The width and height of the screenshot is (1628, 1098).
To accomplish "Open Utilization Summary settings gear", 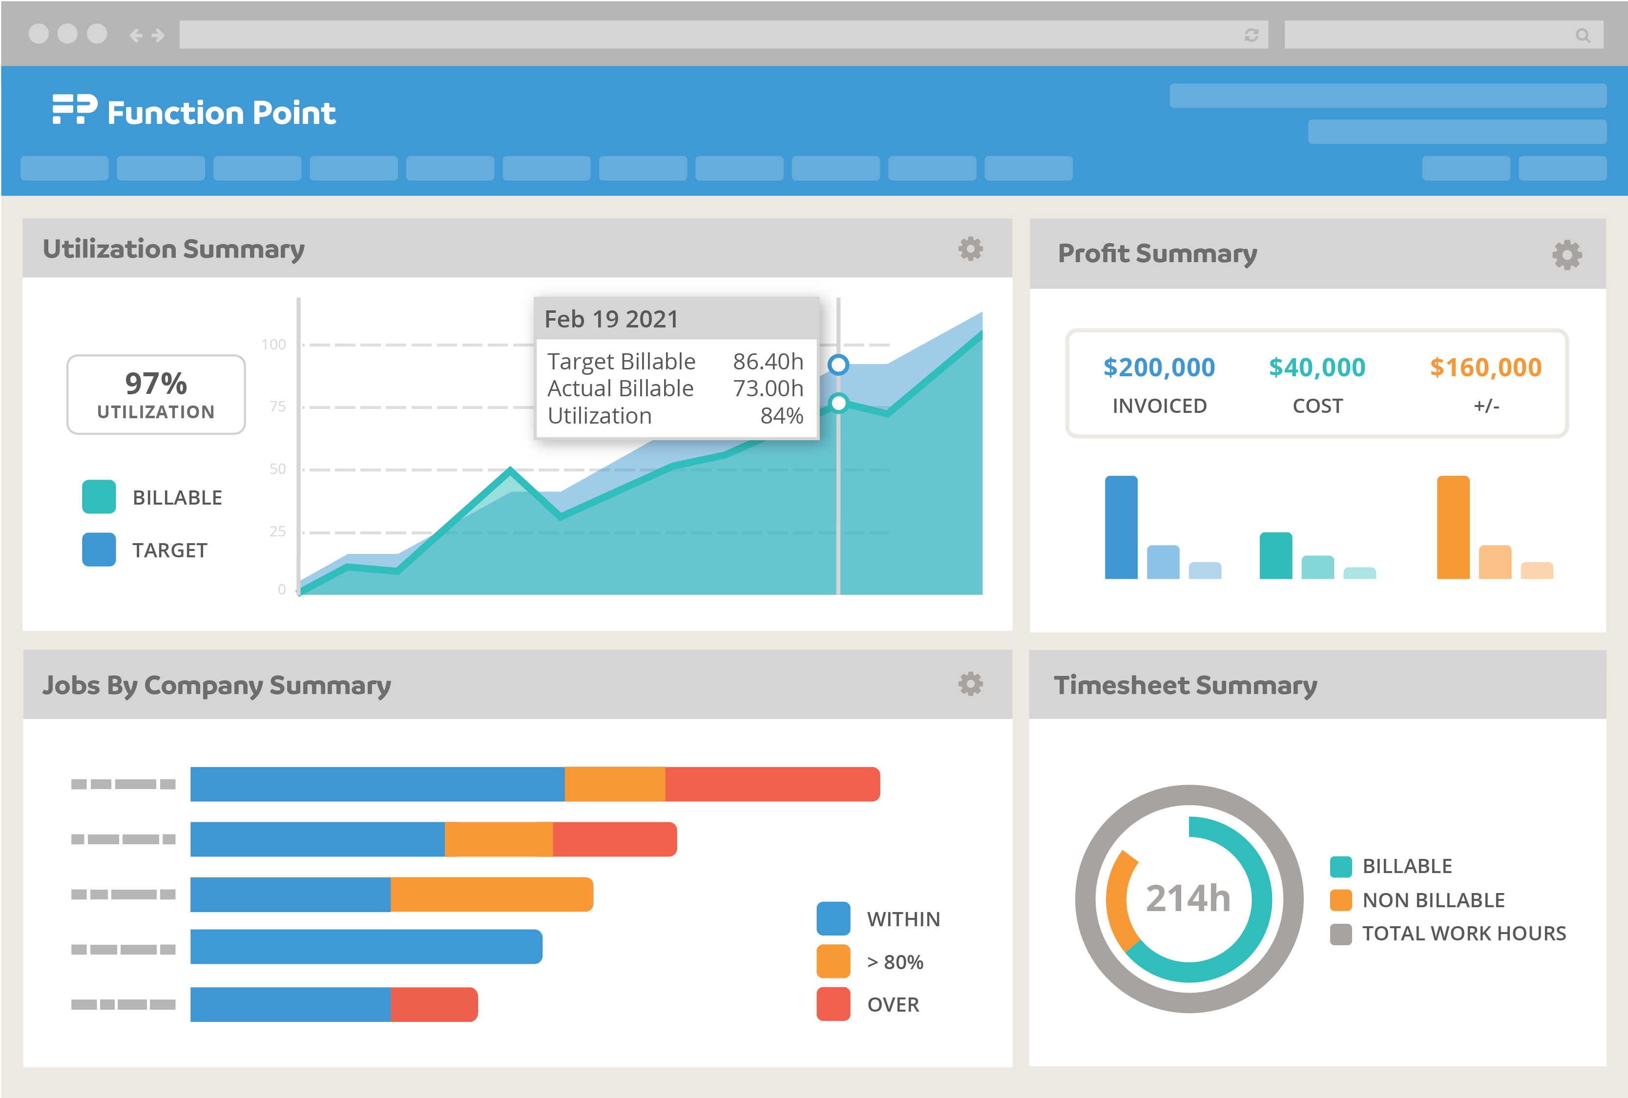I will (970, 248).
